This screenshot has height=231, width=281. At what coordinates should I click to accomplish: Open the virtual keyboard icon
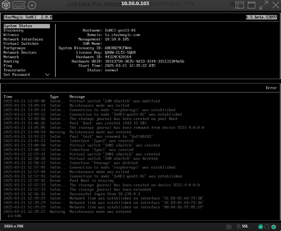(19, 5)
